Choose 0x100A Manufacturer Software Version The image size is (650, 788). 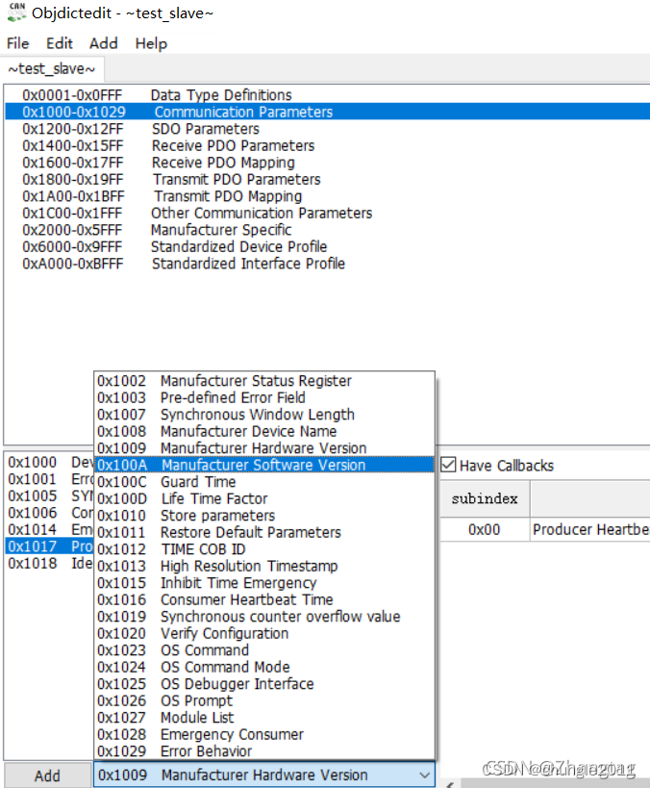tap(264, 465)
